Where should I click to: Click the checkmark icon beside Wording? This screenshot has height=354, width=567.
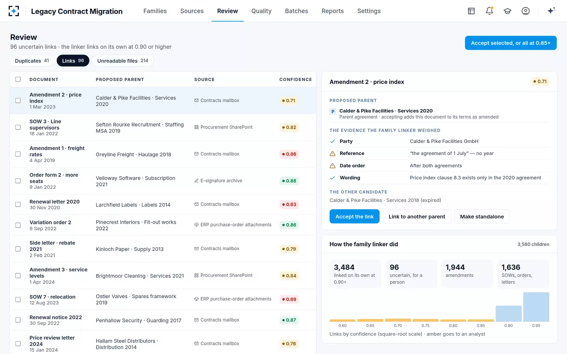click(x=333, y=178)
